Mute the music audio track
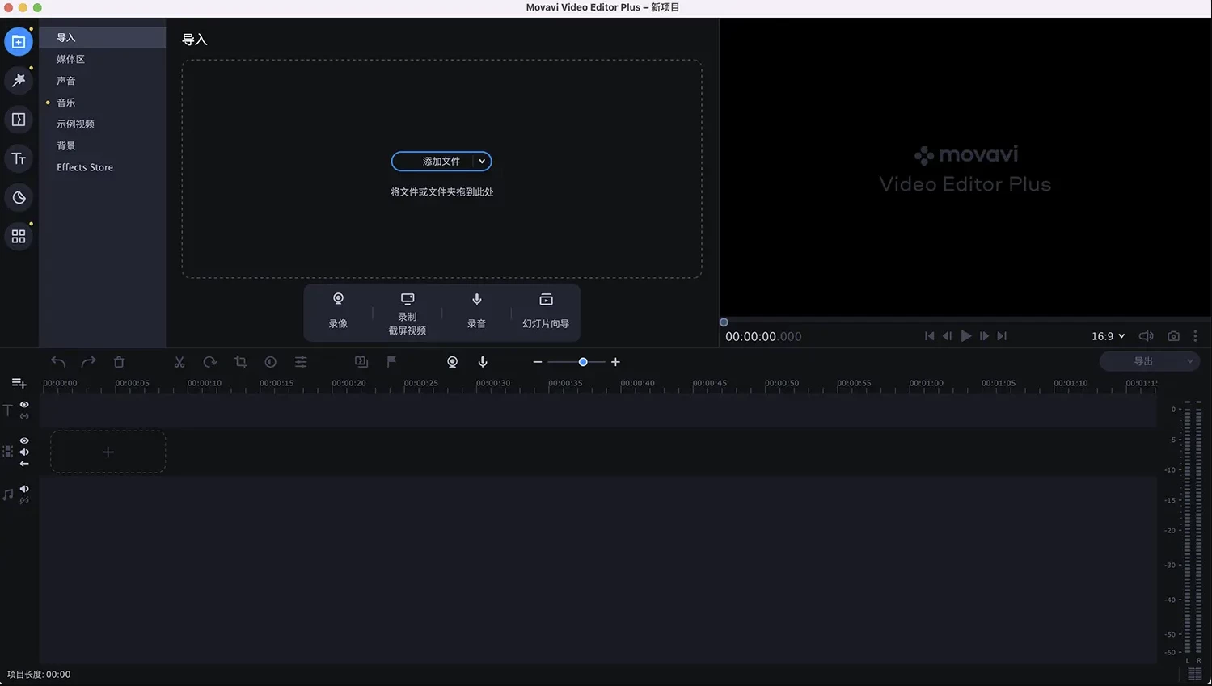The image size is (1212, 686). 24,489
